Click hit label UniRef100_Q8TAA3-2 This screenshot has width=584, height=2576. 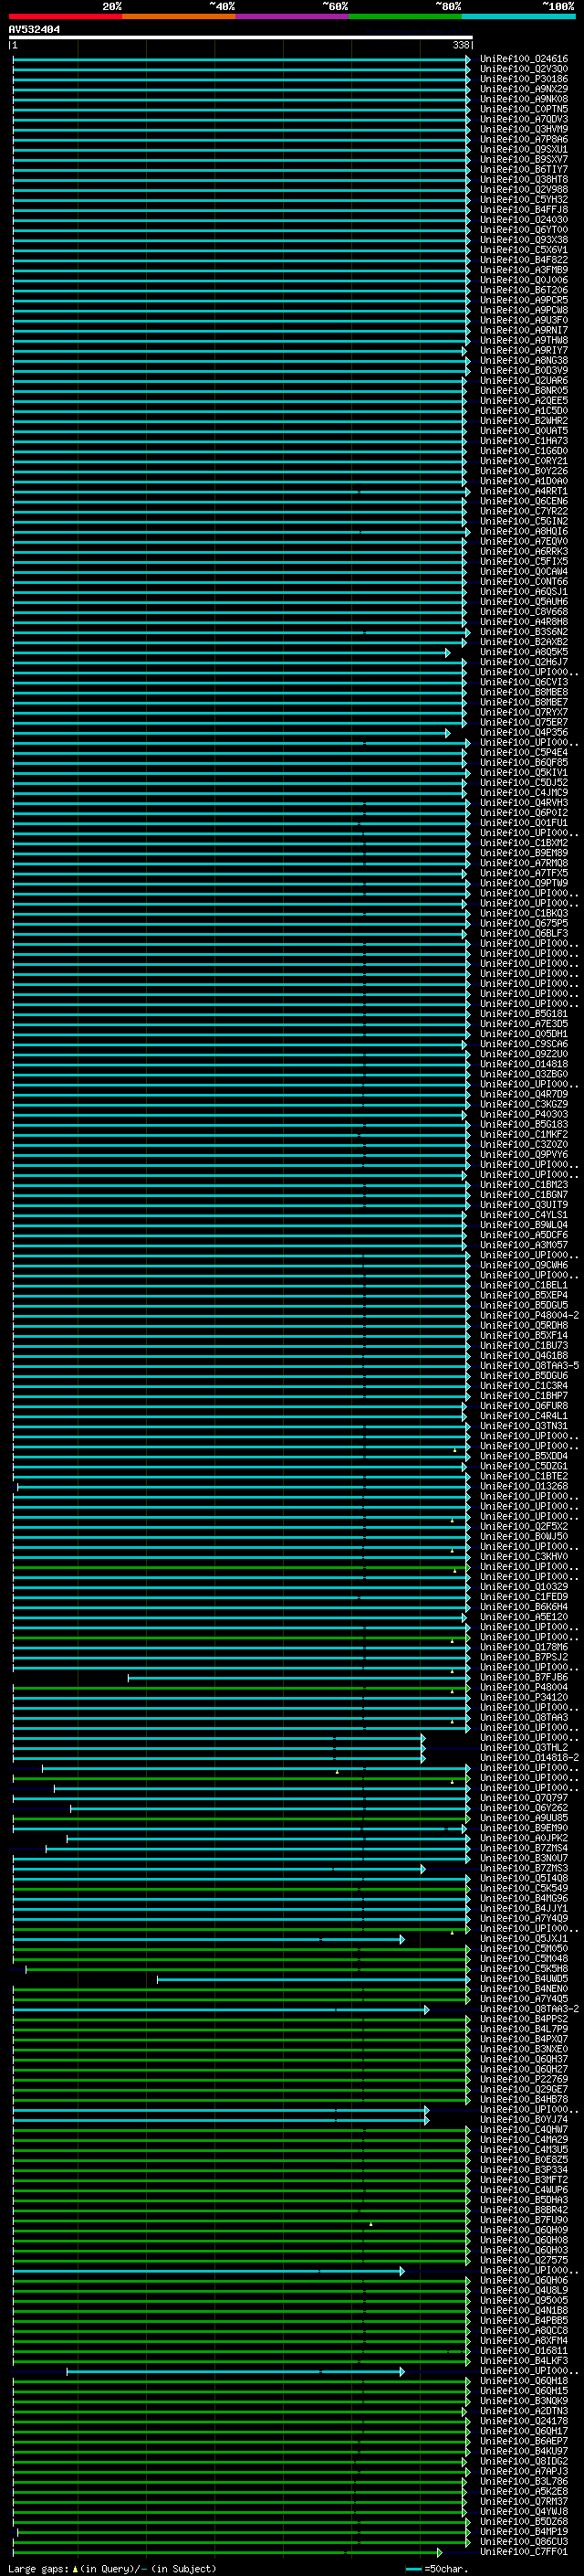[x=529, y=2009]
